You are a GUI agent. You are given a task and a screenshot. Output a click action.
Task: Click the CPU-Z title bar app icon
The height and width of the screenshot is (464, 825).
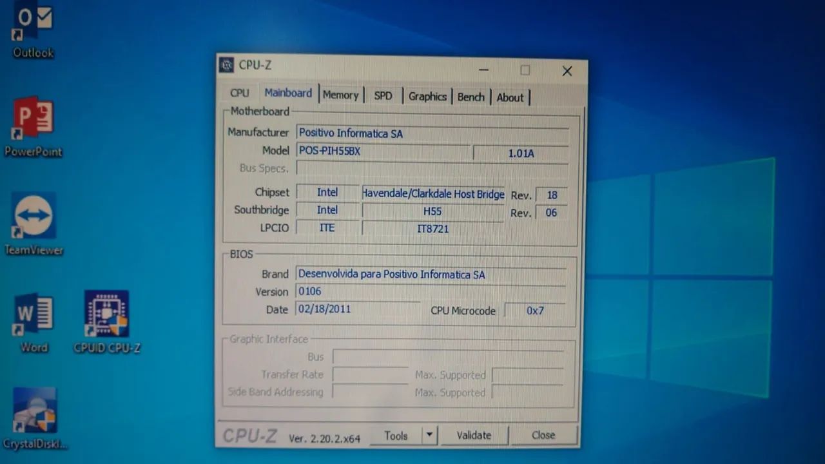coord(226,64)
